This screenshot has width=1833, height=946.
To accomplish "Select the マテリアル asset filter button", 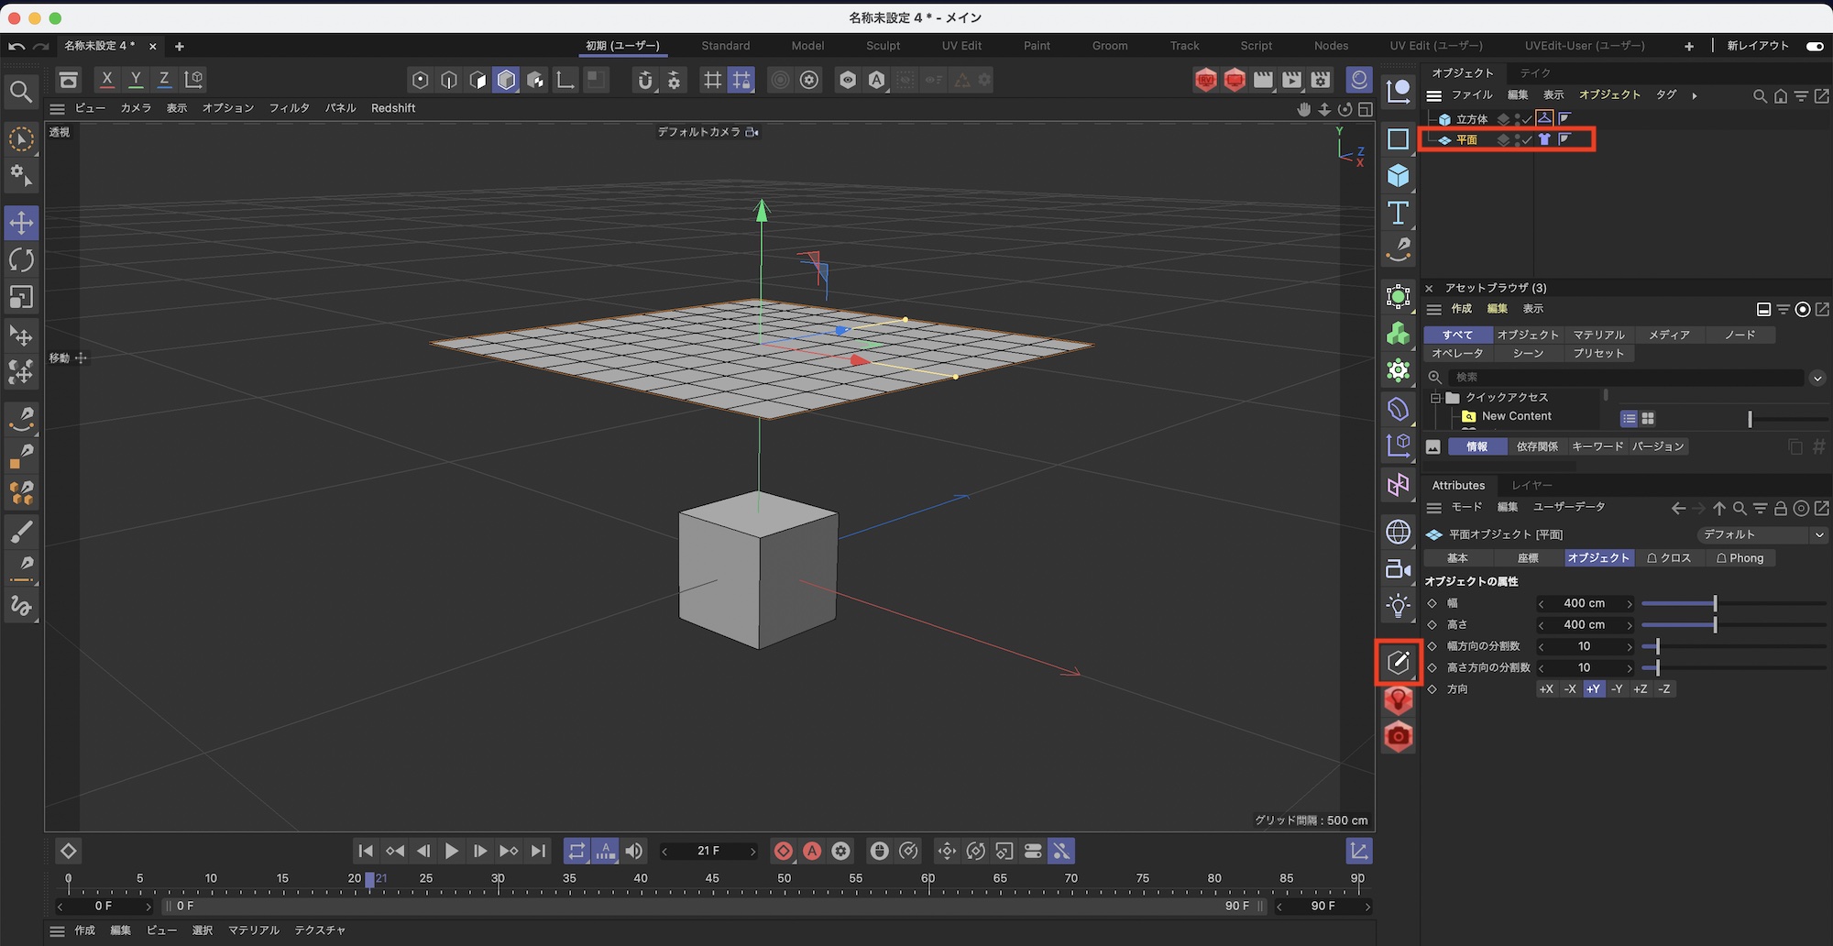I will (1598, 335).
